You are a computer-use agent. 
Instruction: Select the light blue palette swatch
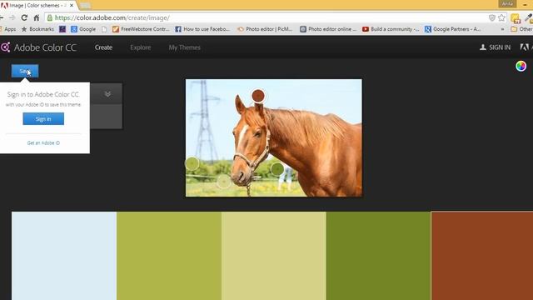64,256
